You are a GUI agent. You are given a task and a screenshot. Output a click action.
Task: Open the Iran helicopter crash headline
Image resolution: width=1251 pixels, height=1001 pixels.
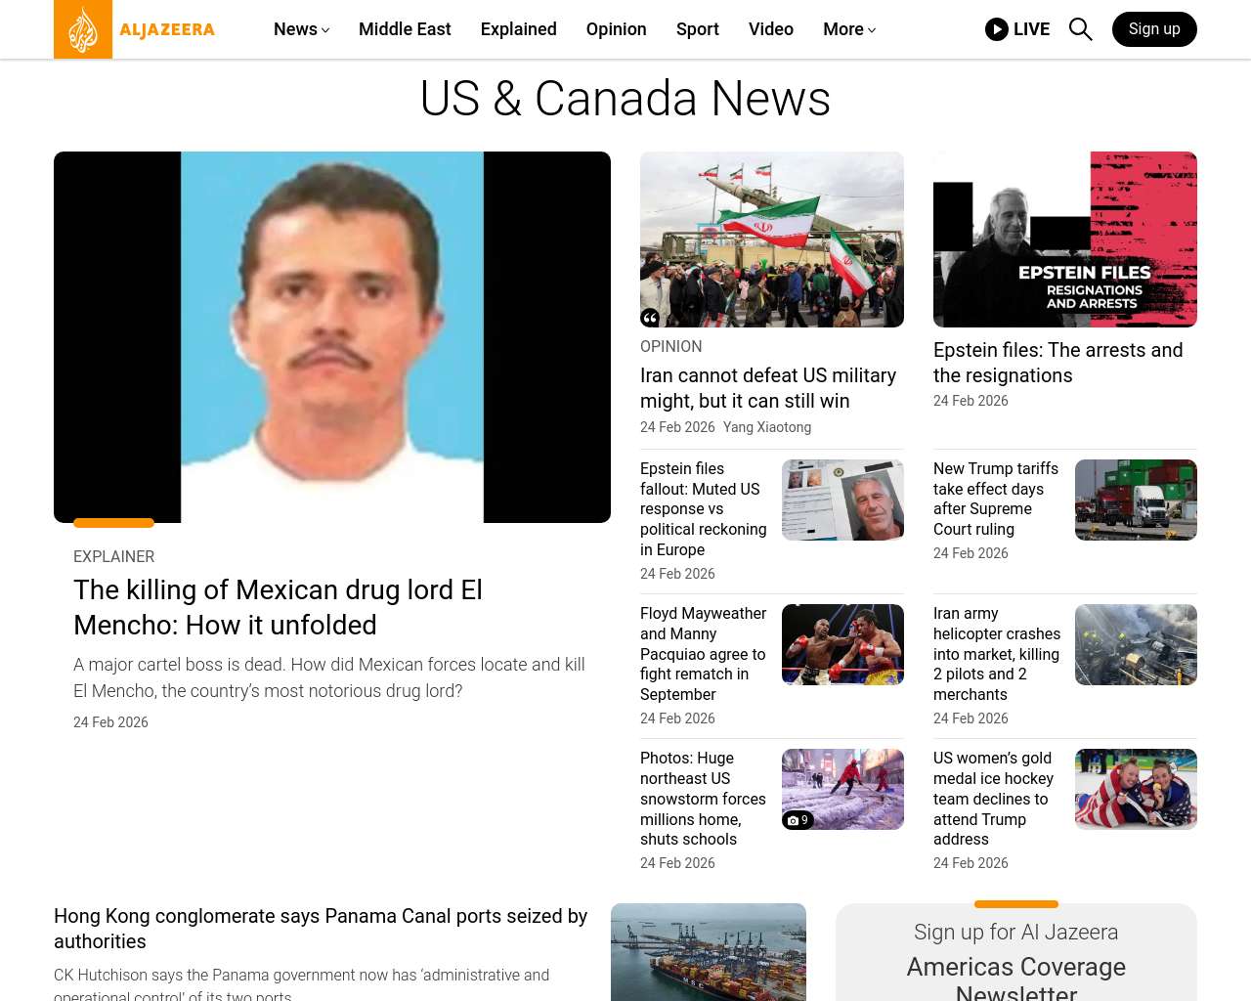point(996,654)
